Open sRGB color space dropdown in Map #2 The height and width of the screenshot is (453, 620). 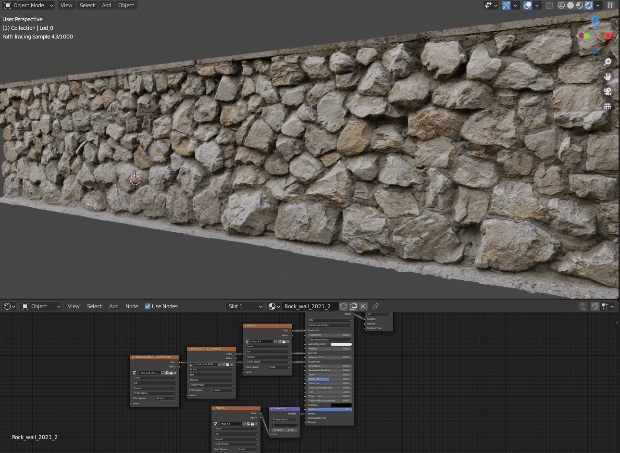279,367
